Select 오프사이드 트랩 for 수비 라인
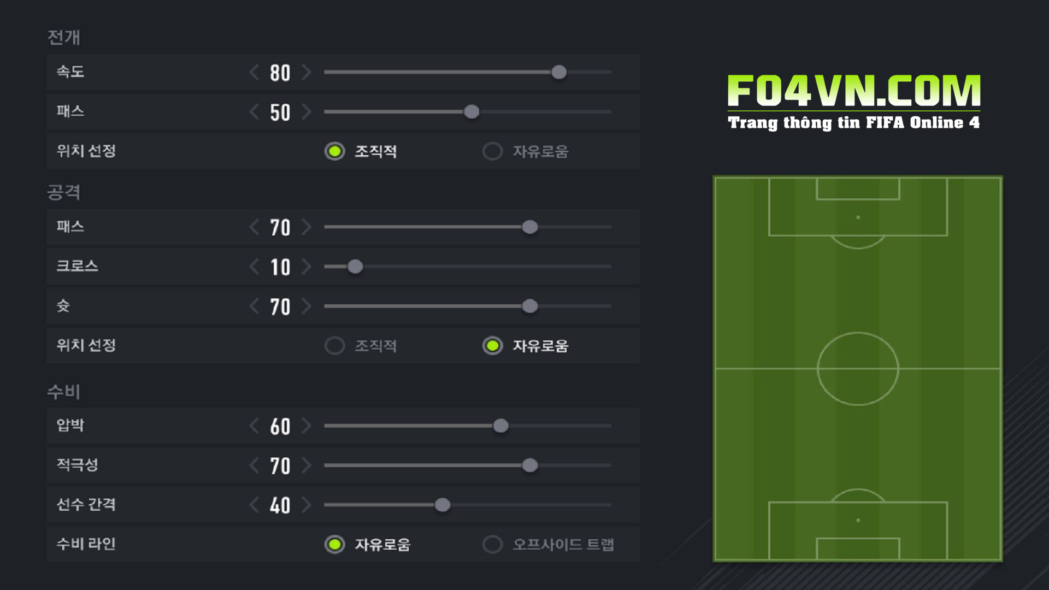The image size is (1049, 590). 492,544
